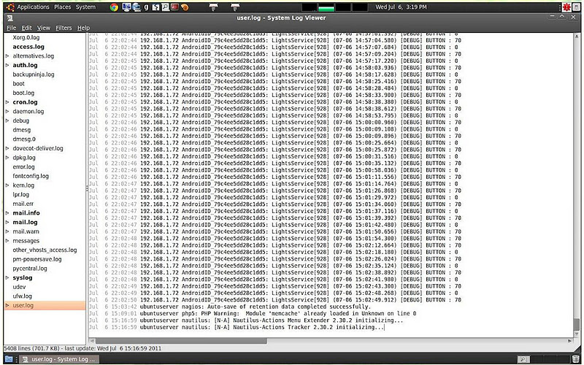Select dmesg in the log list
This screenshot has width=584, height=365.
tap(22, 130)
